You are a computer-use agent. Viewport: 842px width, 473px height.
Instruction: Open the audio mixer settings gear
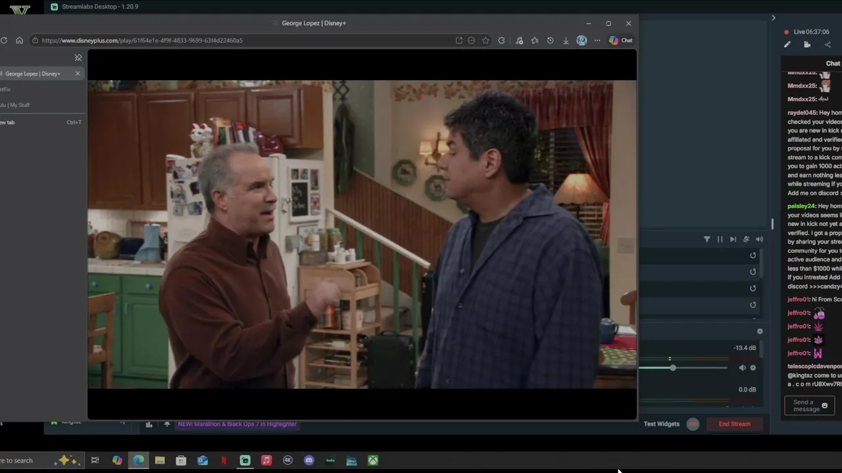coord(760,332)
